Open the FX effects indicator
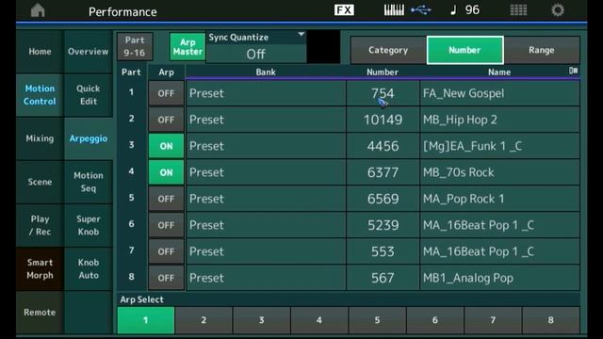The image size is (603, 339). 344,10
